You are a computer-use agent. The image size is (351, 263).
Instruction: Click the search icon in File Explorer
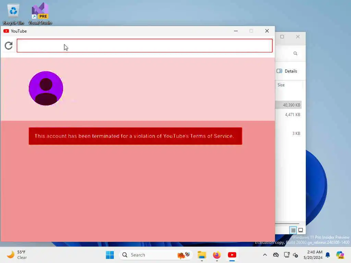pos(295,53)
